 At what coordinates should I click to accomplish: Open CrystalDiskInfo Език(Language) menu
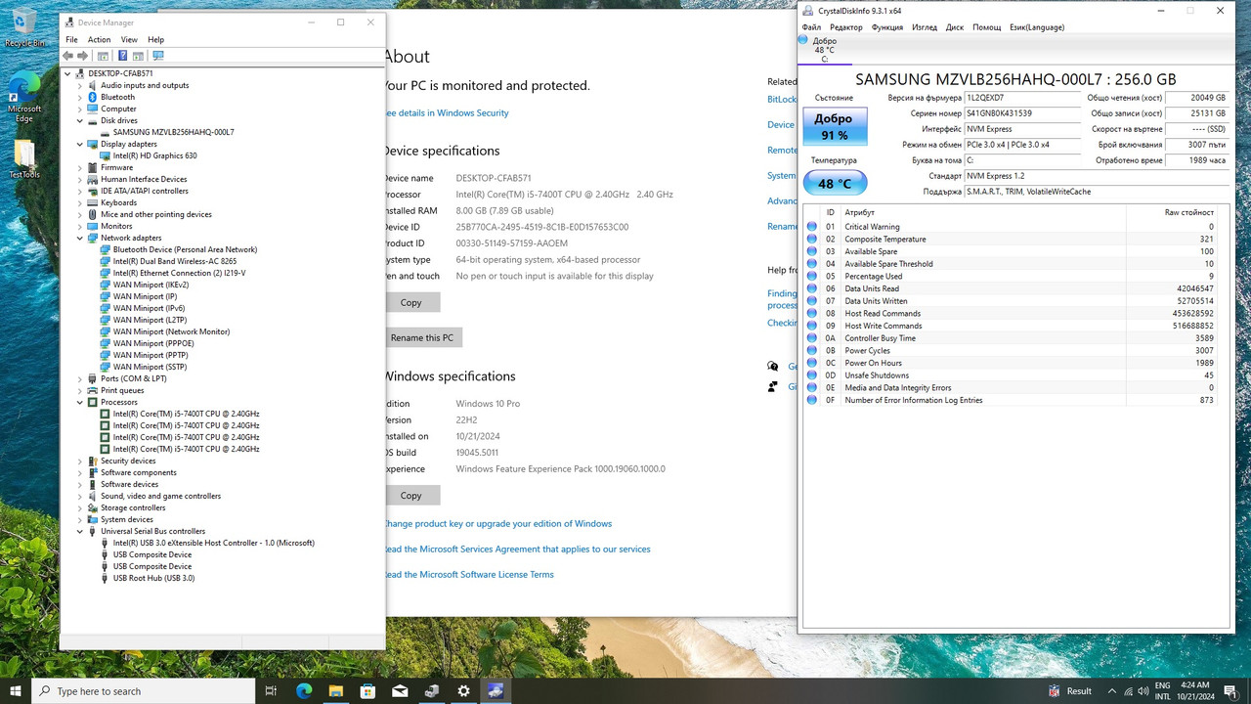tap(1037, 27)
